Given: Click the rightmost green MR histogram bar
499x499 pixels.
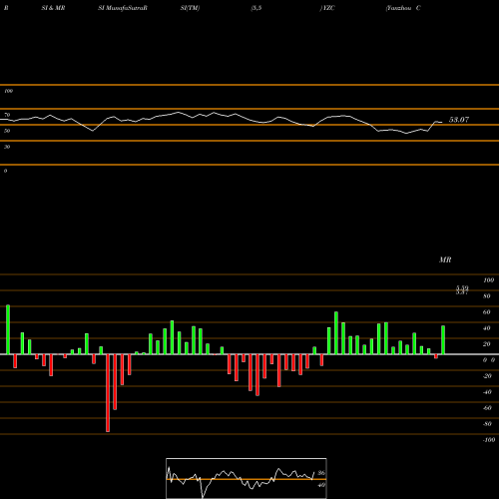Looking at the screenshot, I should (443, 340).
